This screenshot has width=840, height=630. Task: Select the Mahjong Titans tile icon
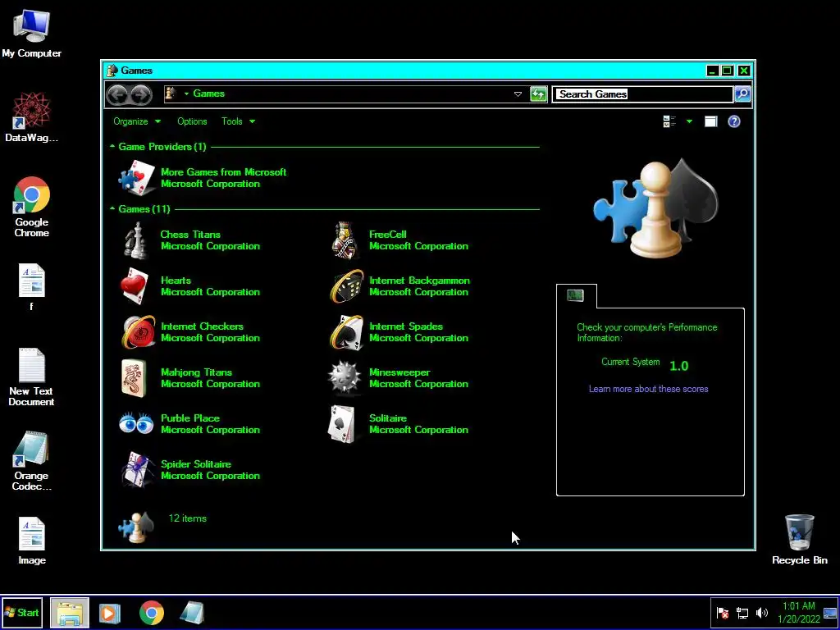[134, 378]
